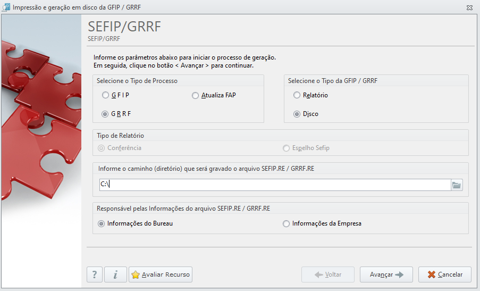Select the Conferência report type
480x291 pixels.
tap(120, 148)
